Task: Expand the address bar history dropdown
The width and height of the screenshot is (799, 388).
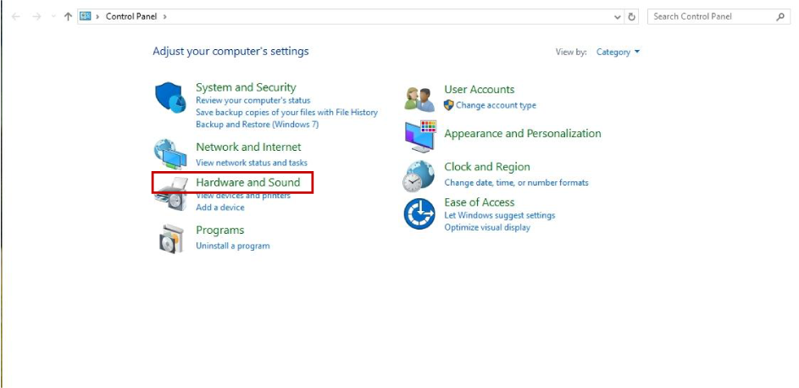Action: pos(618,16)
